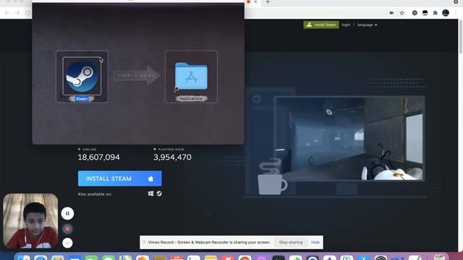Hide the screen-sharing notification bar
The width and height of the screenshot is (463, 260).
[x=315, y=243]
